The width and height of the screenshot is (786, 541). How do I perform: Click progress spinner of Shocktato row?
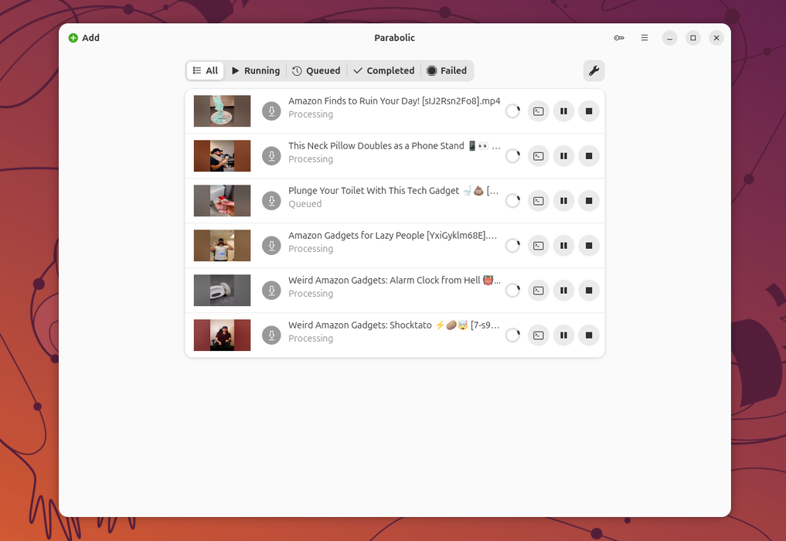513,335
